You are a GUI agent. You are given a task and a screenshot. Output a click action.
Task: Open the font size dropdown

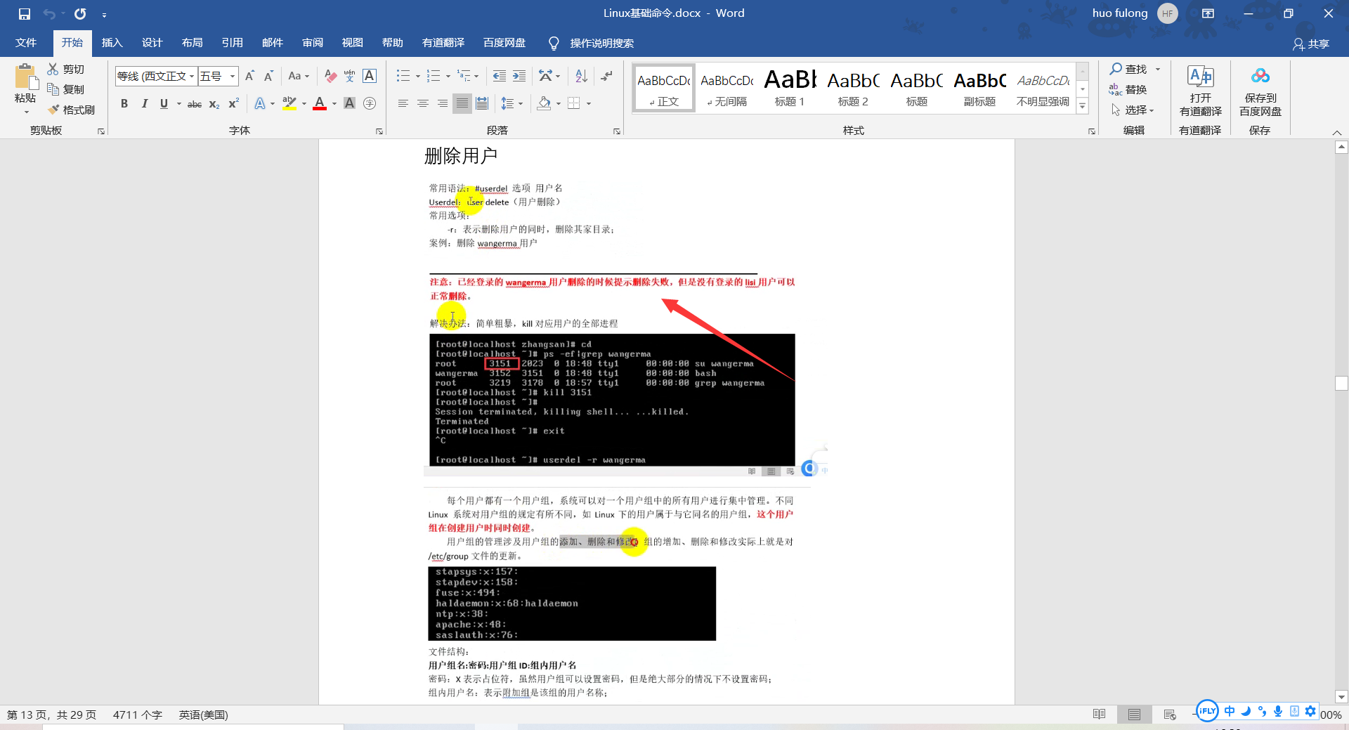coord(232,76)
